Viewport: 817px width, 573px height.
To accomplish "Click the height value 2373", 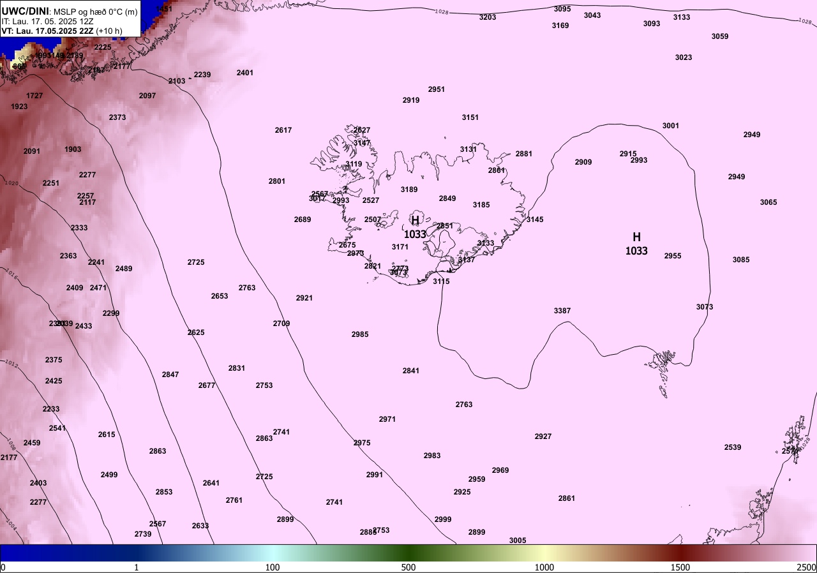I will 117,117.
